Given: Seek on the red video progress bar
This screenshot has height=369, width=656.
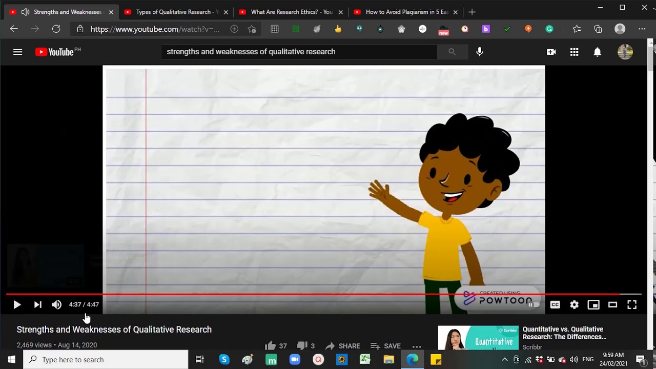Looking at the screenshot, I should [324, 294].
